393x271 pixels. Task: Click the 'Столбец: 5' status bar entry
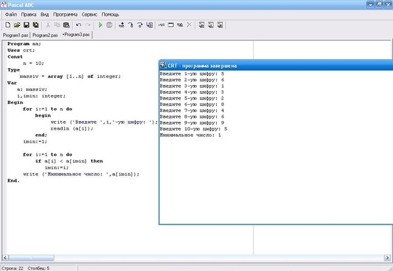39,268
